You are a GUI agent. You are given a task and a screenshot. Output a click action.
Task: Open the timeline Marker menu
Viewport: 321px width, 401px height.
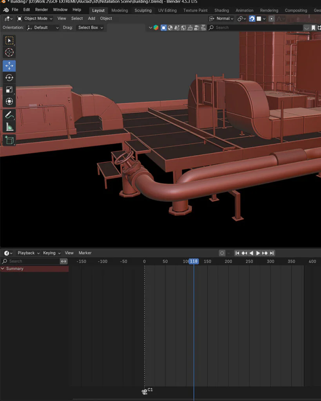point(85,253)
